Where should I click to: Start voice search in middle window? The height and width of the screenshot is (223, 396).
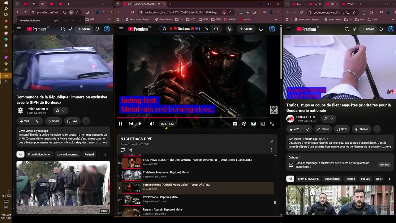(229, 29)
